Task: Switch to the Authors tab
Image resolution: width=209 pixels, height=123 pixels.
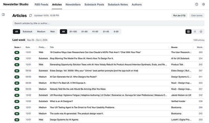Action: 137,4
